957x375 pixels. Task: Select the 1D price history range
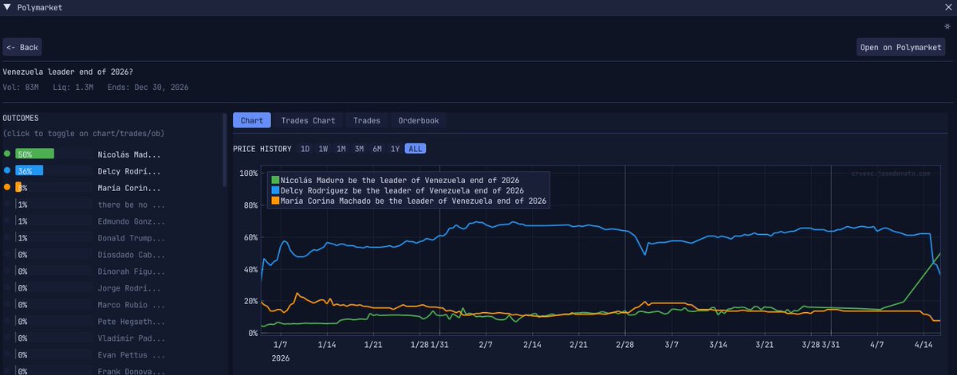[305, 149]
